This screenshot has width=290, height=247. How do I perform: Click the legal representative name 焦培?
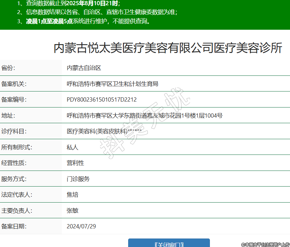pyautogui.click(x=72, y=195)
